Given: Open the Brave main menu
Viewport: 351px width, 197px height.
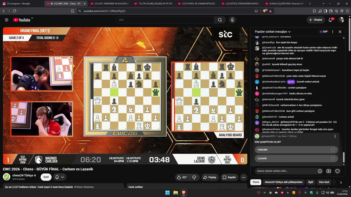Looking at the screenshot, I should pyautogui.click(x=347, y=11).
